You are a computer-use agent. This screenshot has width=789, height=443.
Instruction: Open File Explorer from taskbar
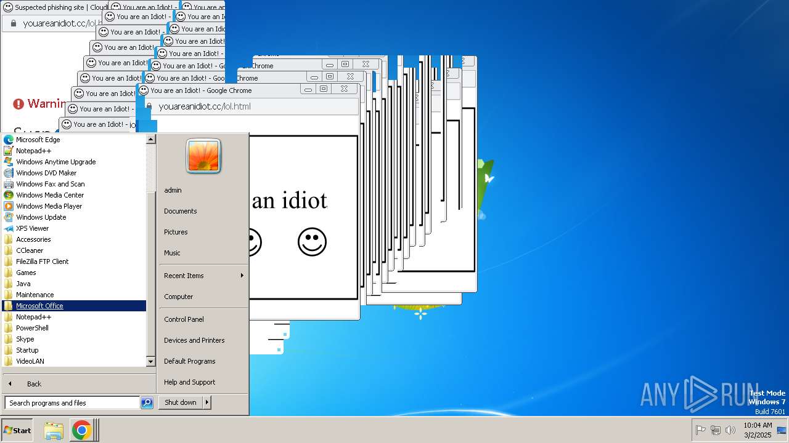point(54,430)
